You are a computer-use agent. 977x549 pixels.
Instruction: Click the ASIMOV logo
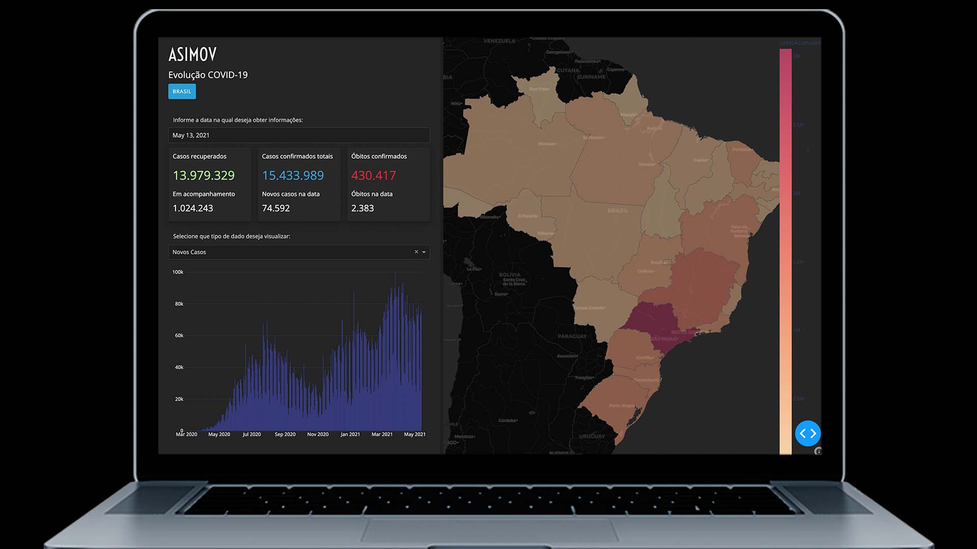pos(192,54)
